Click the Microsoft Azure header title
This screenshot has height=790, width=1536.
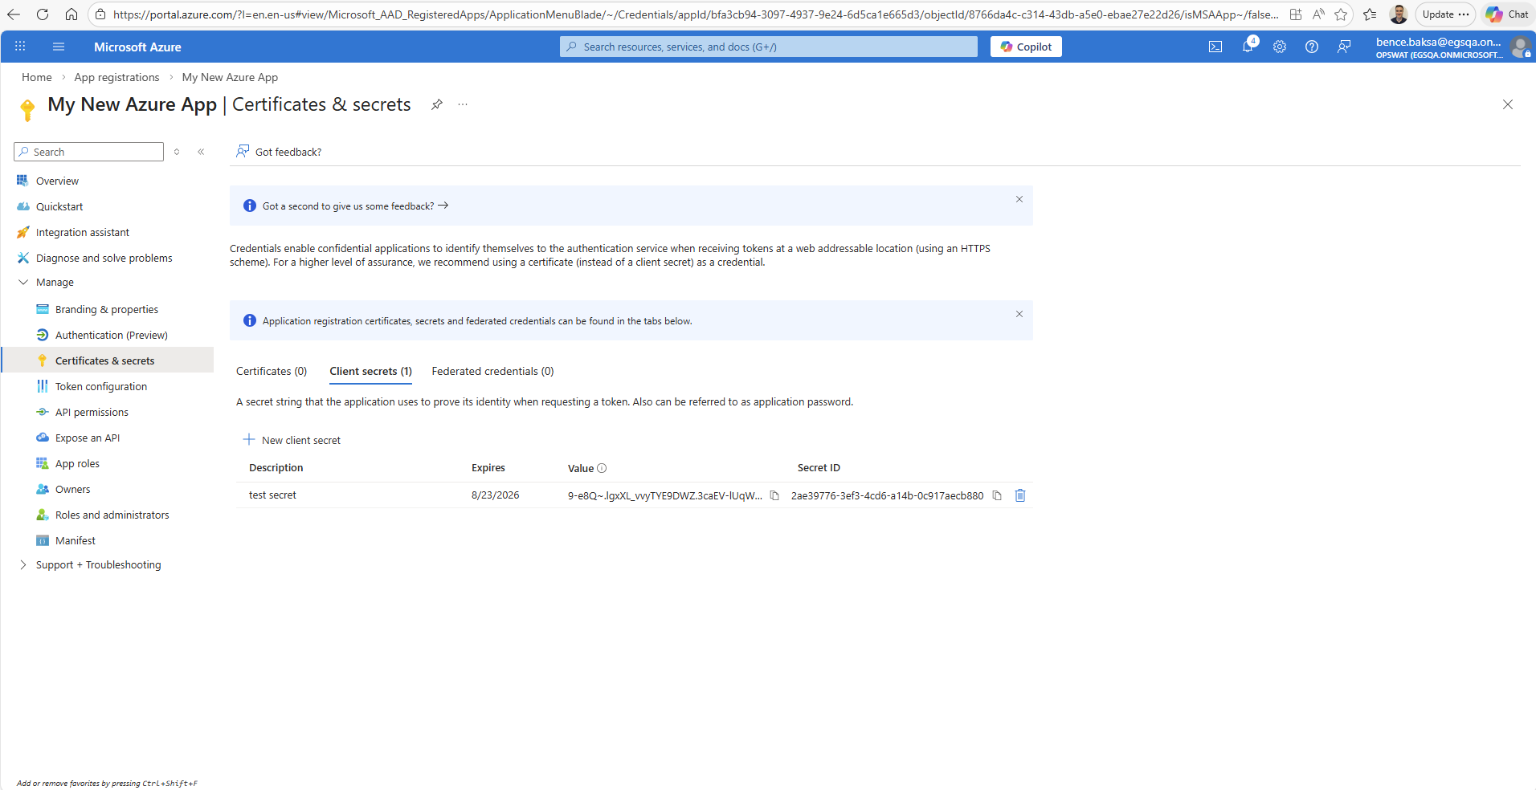point(137,47)
